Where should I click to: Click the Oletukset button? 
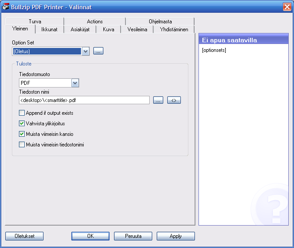point(24,236)
